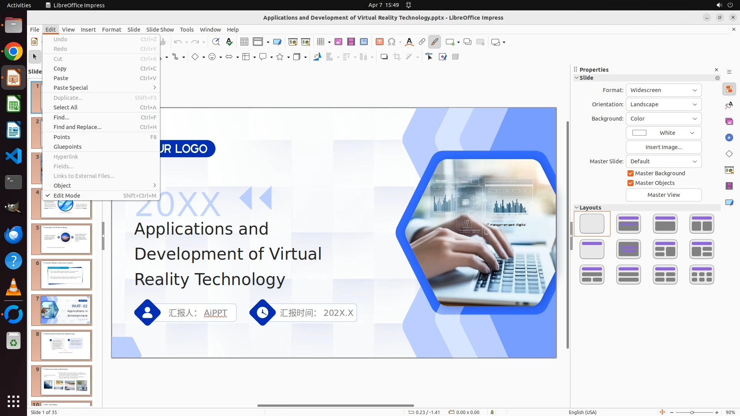This screenshot has height=416, width=740.
Task: Click the Insert Image... button
Action: tap(663, 147)
